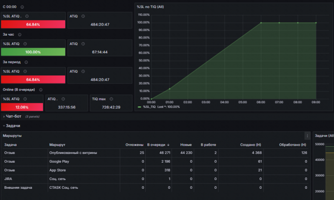This screenshot has width=334, height=200.
Task: Click the 61 created value for Google Play
Action: pyautogui.click(x=260, y=161)
